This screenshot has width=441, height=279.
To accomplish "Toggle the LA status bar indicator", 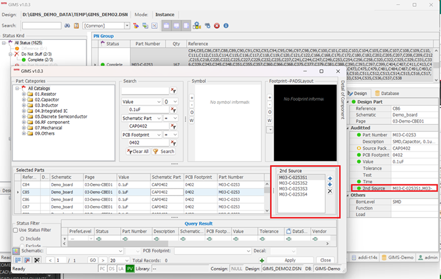I will click(121, 268).
